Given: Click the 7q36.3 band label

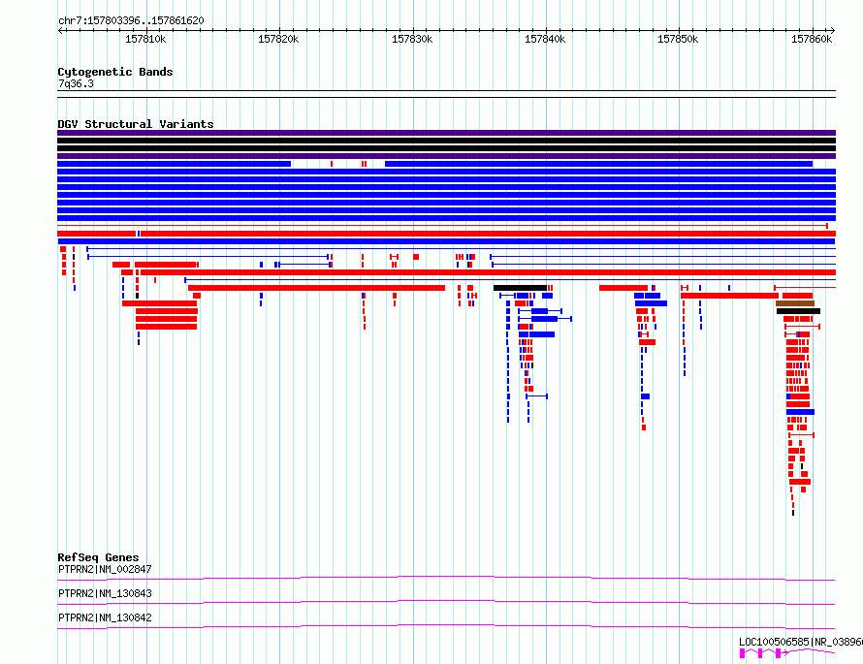Looking at the screenshot, I should (76, 83).
